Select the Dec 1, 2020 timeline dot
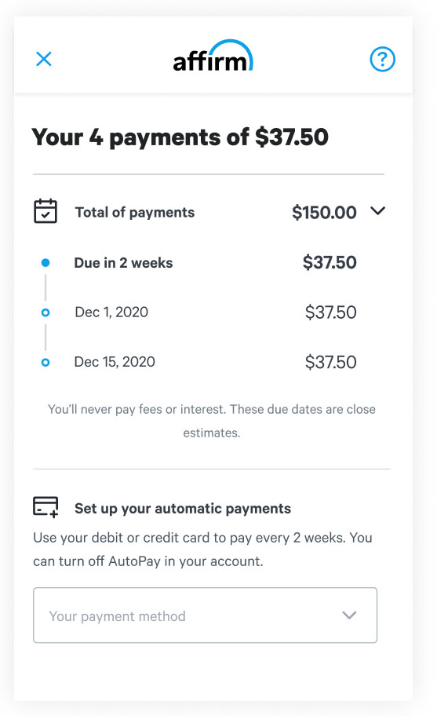The width and height of the screenshot is (437, 716). [46, 312]
